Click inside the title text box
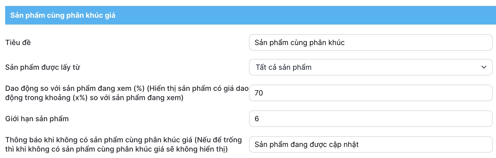The height and width of the screenshot is (158, 496). (370, 42)
